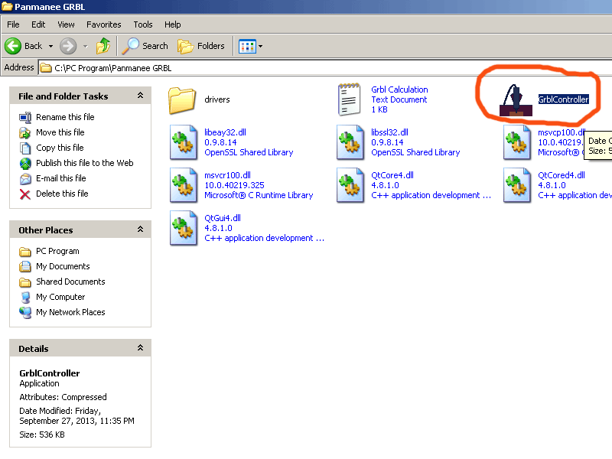Go to PC Program folder
This screenshot has height=459, width=612.
point(58,251)
